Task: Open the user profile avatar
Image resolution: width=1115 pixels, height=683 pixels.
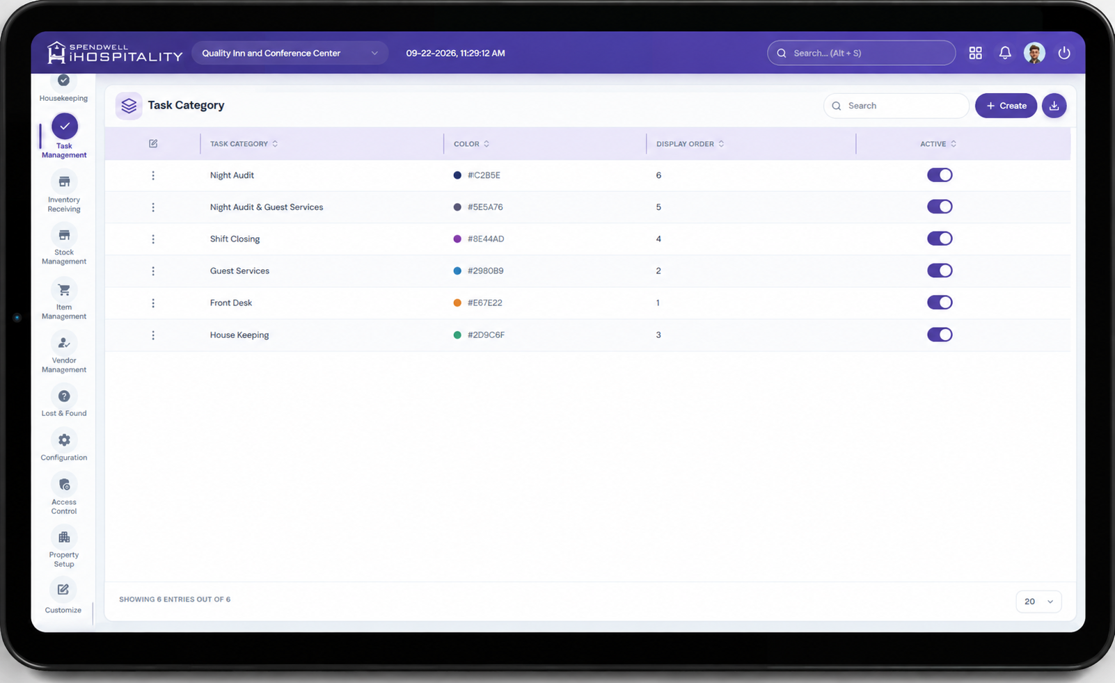Action: (x=1034, y=53)
